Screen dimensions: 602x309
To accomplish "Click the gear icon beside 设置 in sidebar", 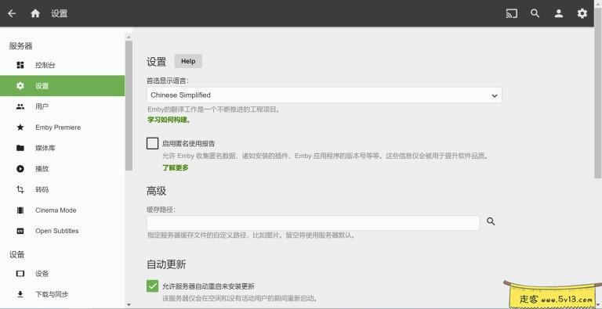I will pyautogui.click(x=20, y=86).
